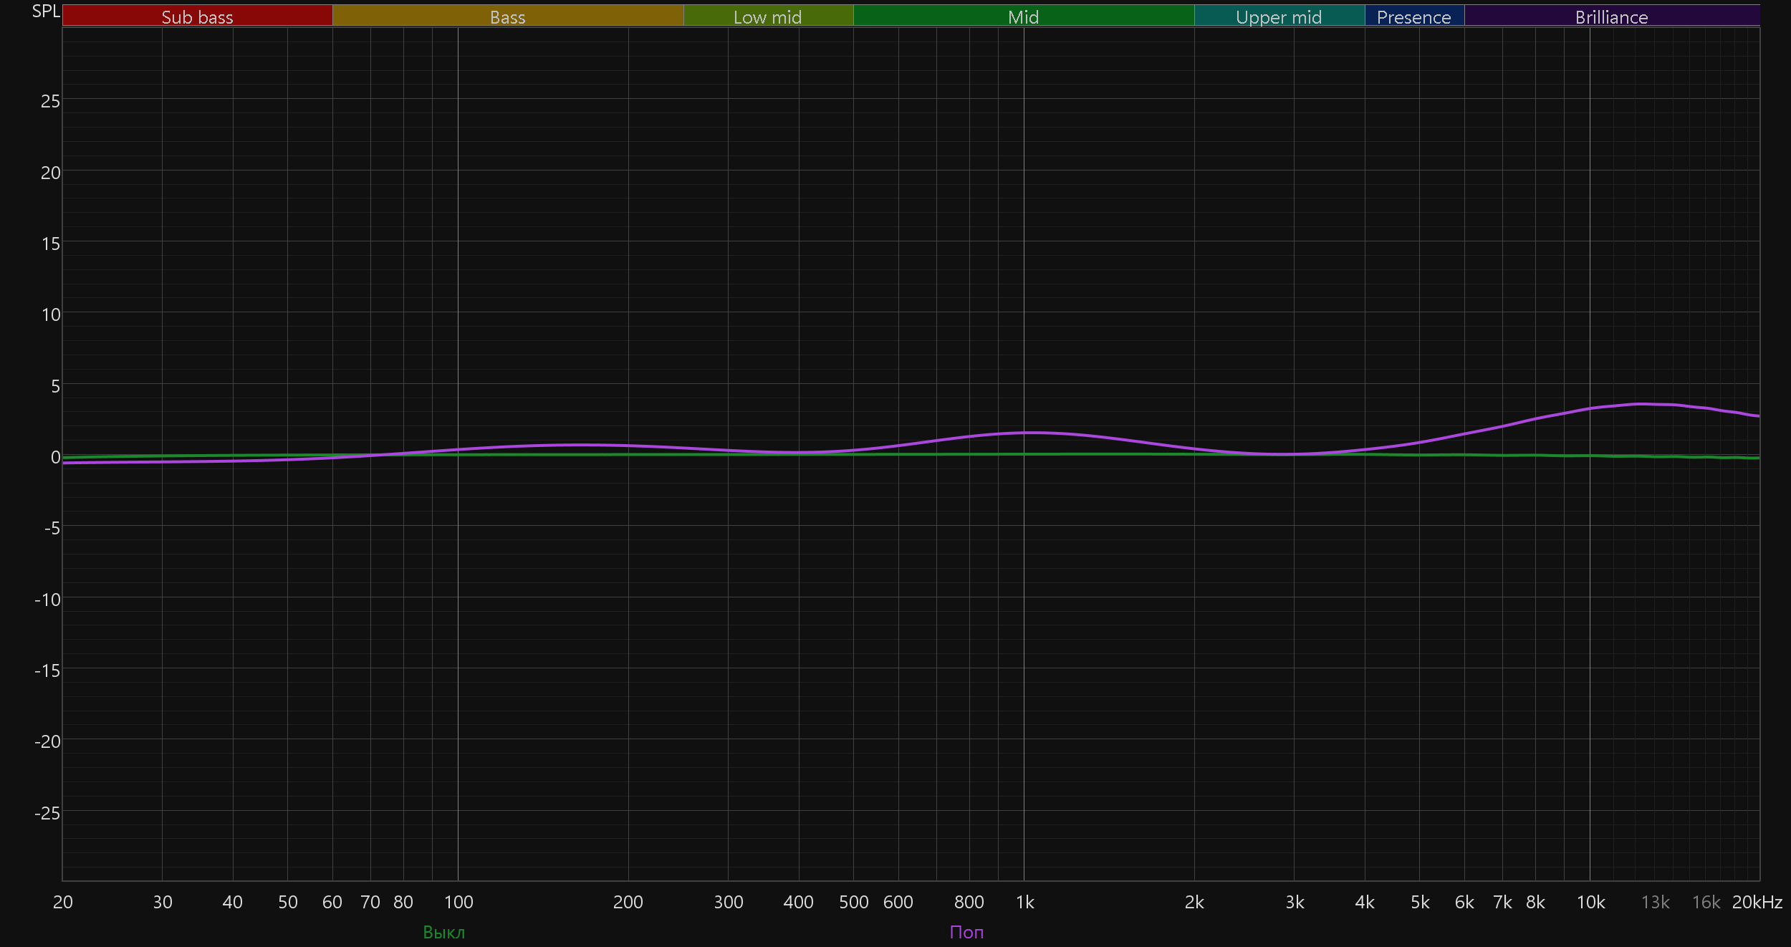Click the blue Presence band header

point(1413,16)
